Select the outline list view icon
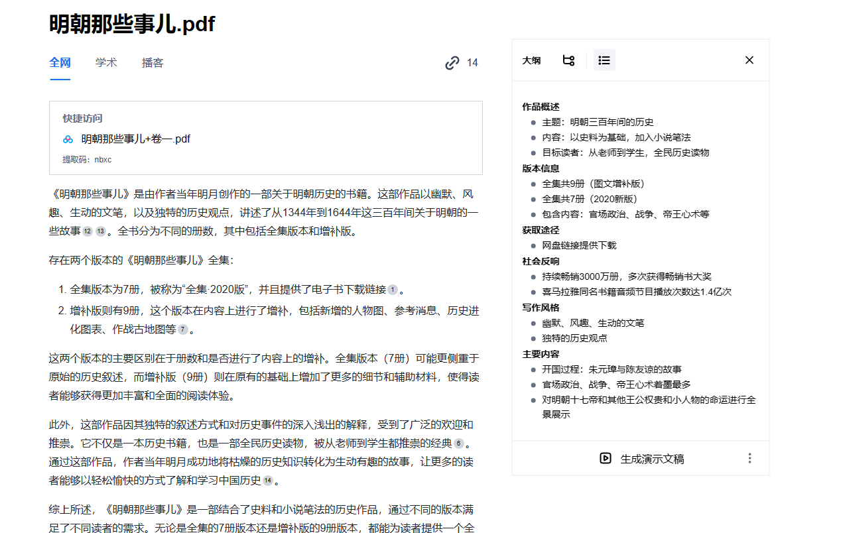 (604, 60)
